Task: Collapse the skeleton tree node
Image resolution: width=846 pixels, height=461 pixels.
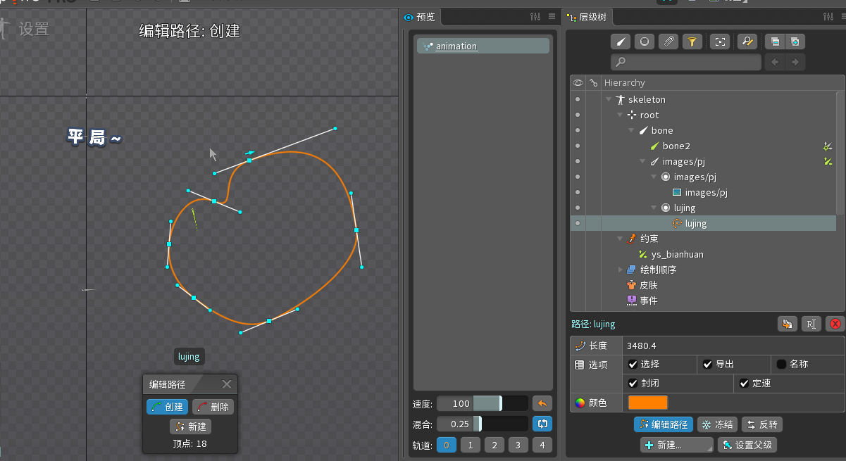Action: click(609, 99)
